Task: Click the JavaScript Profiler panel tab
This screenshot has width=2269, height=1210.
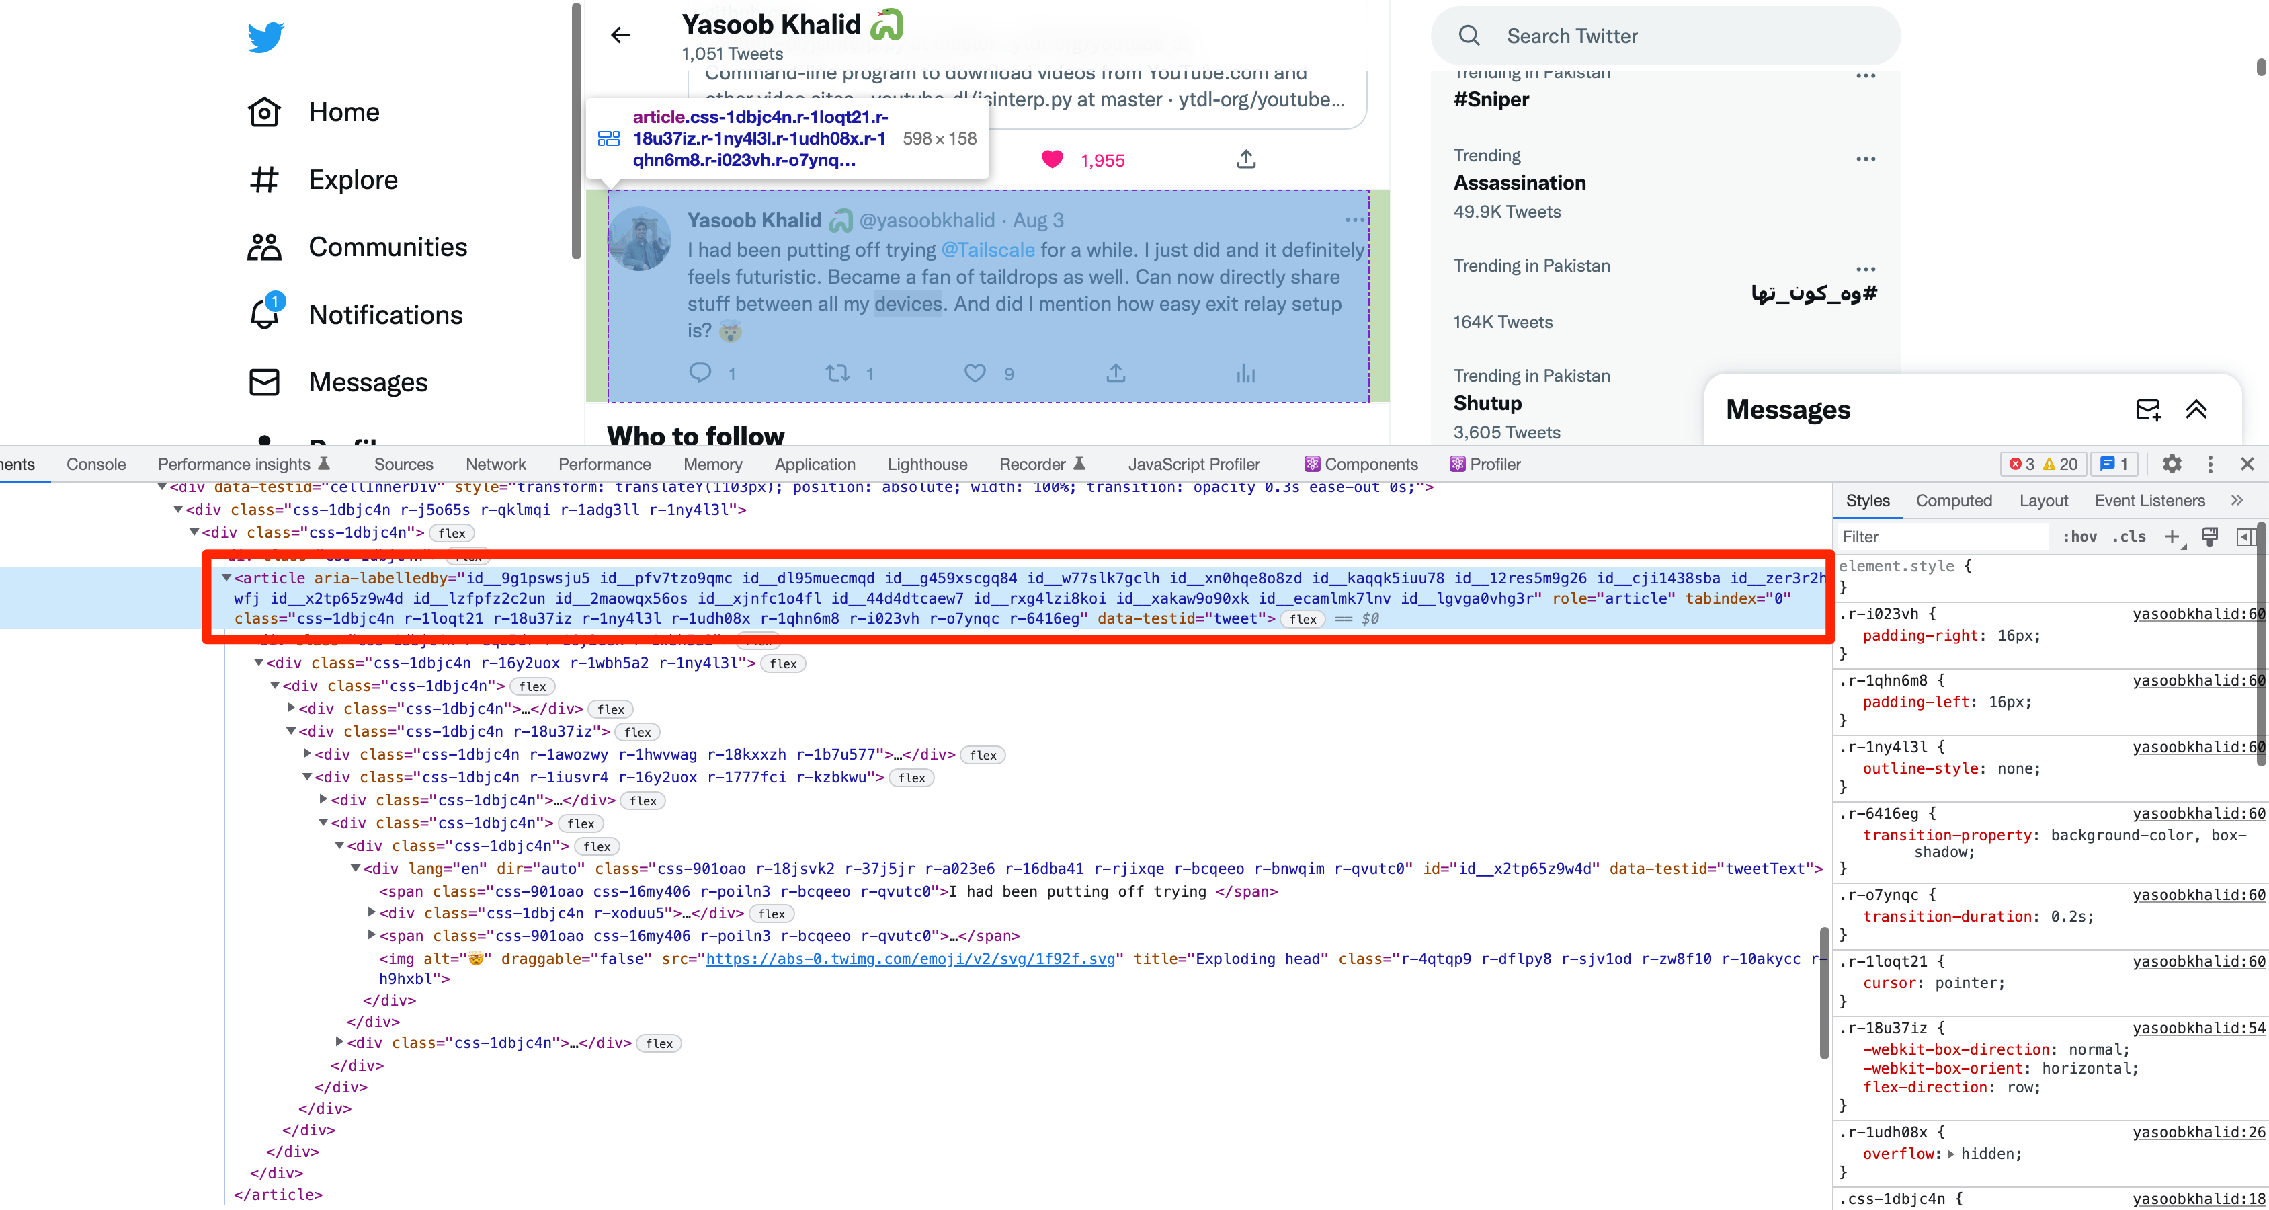Action: tap(1193, 464)
